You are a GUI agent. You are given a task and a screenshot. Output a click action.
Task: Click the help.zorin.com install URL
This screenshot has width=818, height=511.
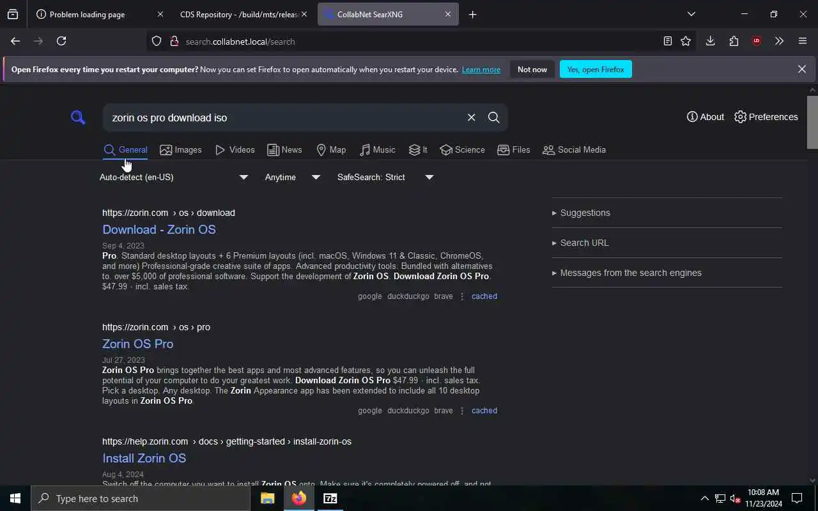(227, 441)
